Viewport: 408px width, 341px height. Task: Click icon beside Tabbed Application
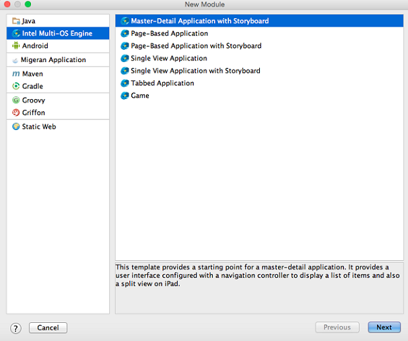click(125, 83)
